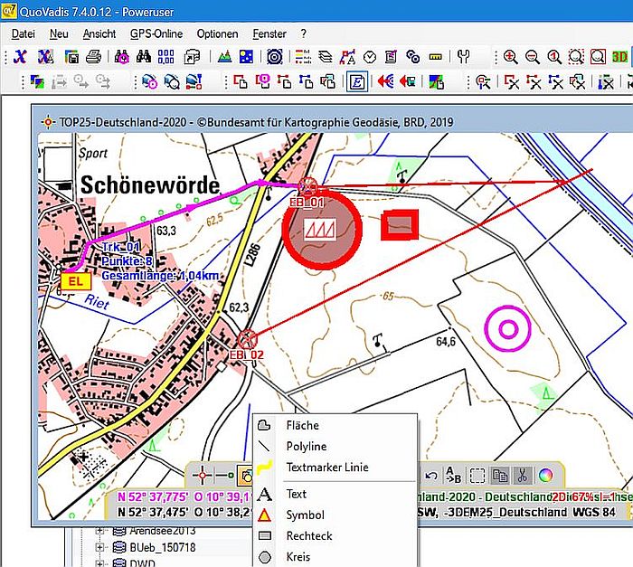Click the highlighted E edit mode icon

tap(357, 82)
